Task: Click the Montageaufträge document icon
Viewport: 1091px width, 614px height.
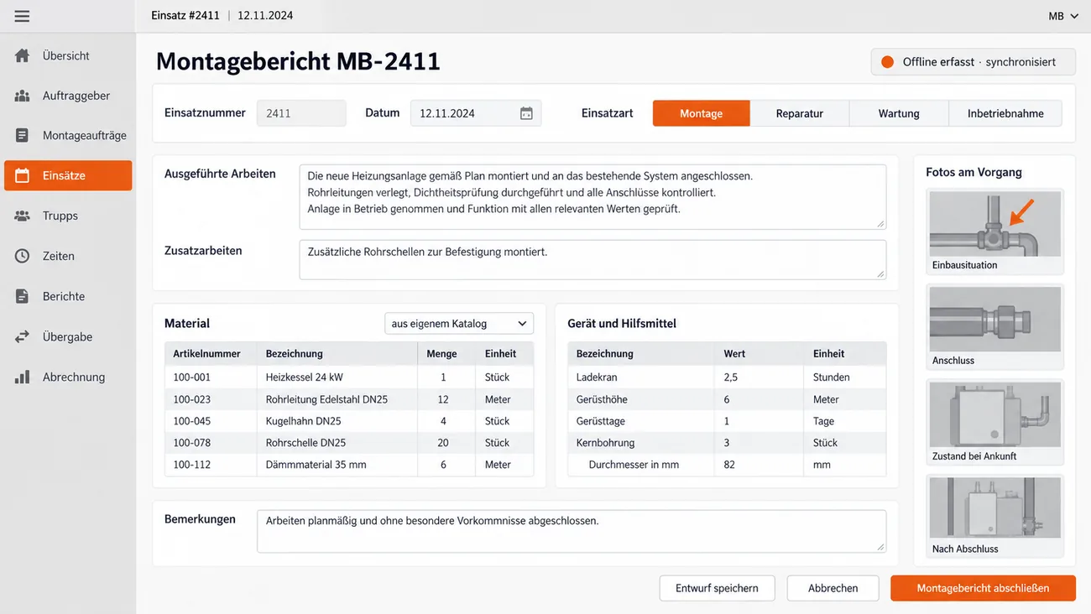Action: point(23,135)
